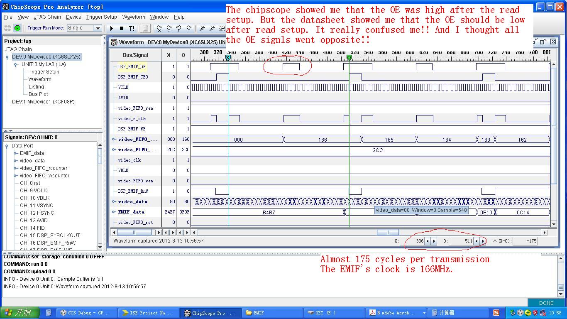Click the X cursor position field showing 336
567x319 pixels.
tap(412, 241)
